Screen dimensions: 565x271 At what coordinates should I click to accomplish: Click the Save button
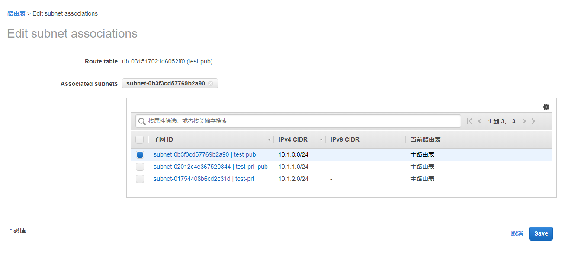tap(541, 233)
